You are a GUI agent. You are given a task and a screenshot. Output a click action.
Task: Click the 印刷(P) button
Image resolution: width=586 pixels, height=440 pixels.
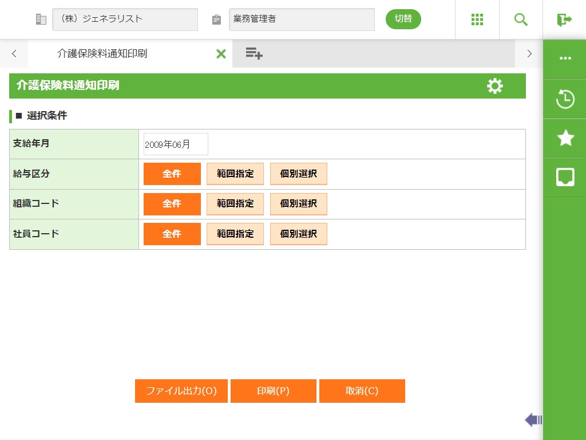[x=274, y=391]
